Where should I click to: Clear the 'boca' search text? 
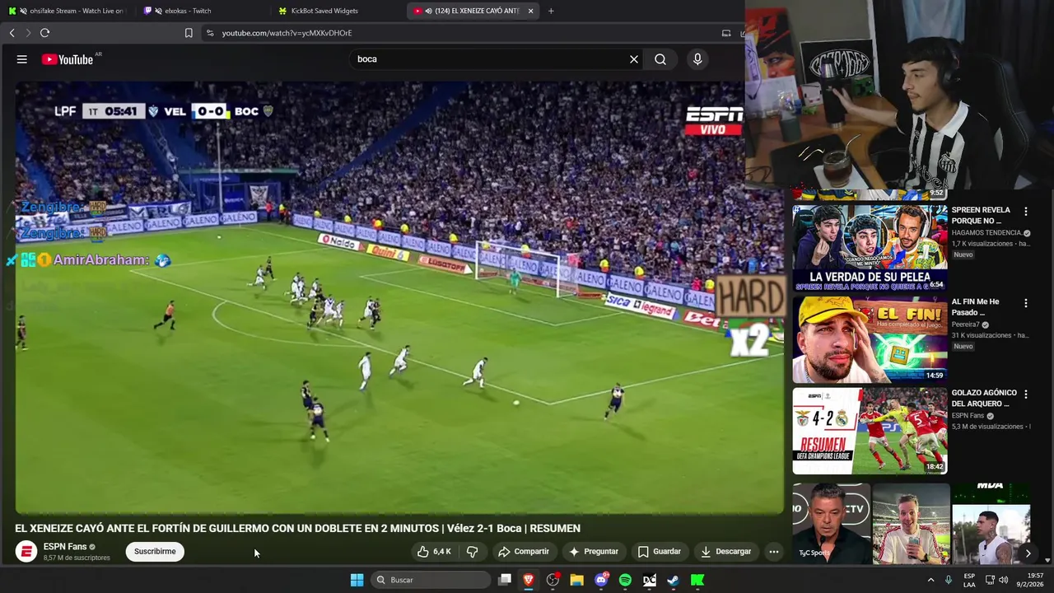tap(634, 59)
